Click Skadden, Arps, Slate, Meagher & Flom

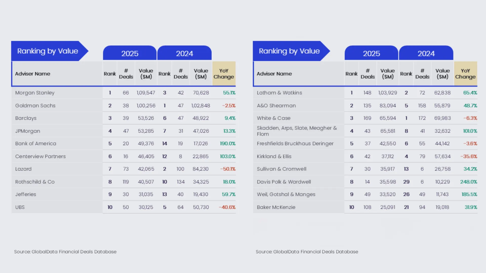click(297, 131)
